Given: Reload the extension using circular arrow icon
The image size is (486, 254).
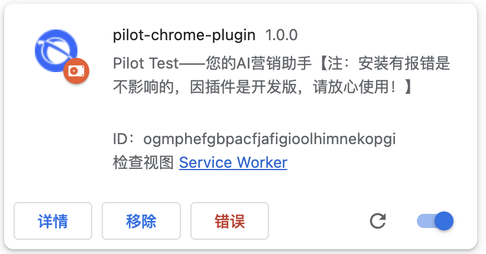Looking at the screenshot, I should pyautogui.click(x=378, y=221).
